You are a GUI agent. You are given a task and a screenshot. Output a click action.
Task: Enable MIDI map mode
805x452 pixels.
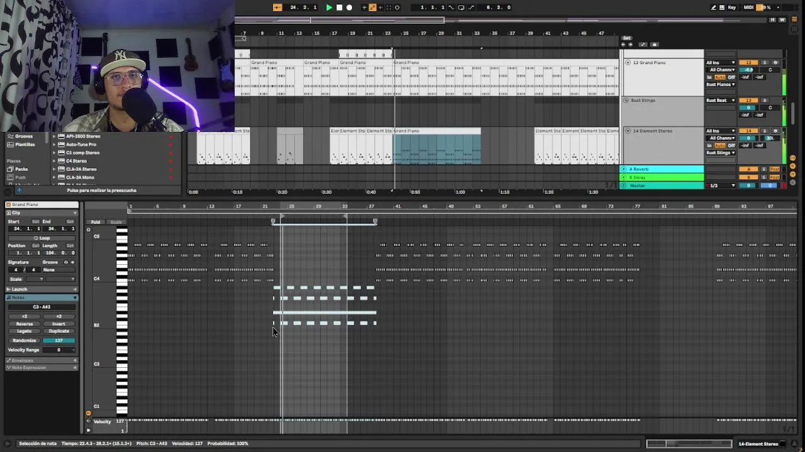coord(748,8)
